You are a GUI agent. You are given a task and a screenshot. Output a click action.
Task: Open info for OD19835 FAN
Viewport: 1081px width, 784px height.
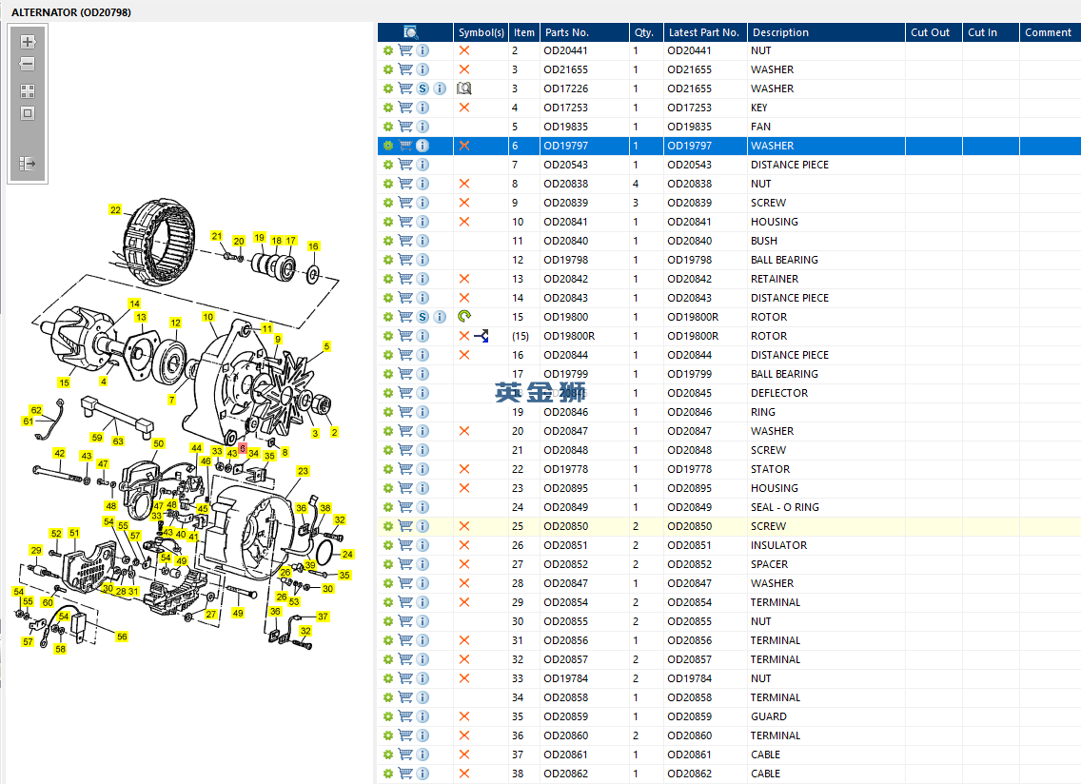point(423,127)
